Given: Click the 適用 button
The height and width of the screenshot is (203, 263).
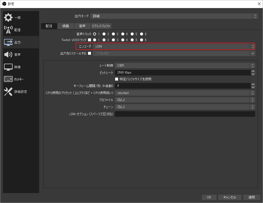Looking at the screenshot, I should pyautogui.click(x=252, y=197).
